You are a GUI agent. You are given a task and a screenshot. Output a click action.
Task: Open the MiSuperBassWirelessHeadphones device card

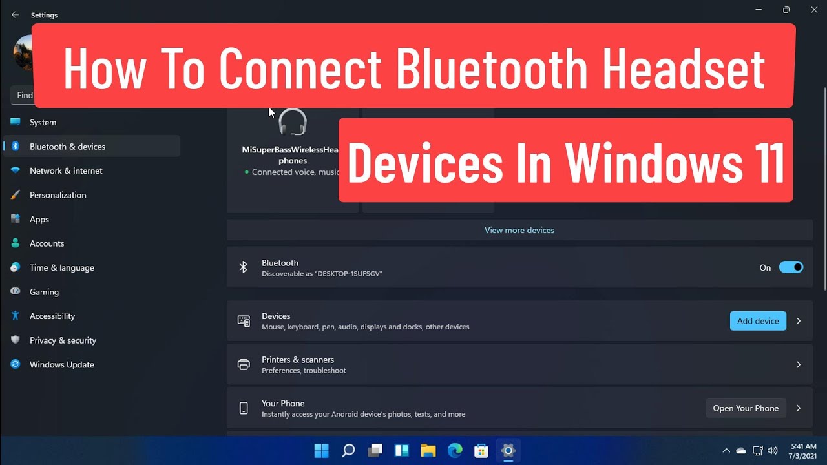point(293,160)
